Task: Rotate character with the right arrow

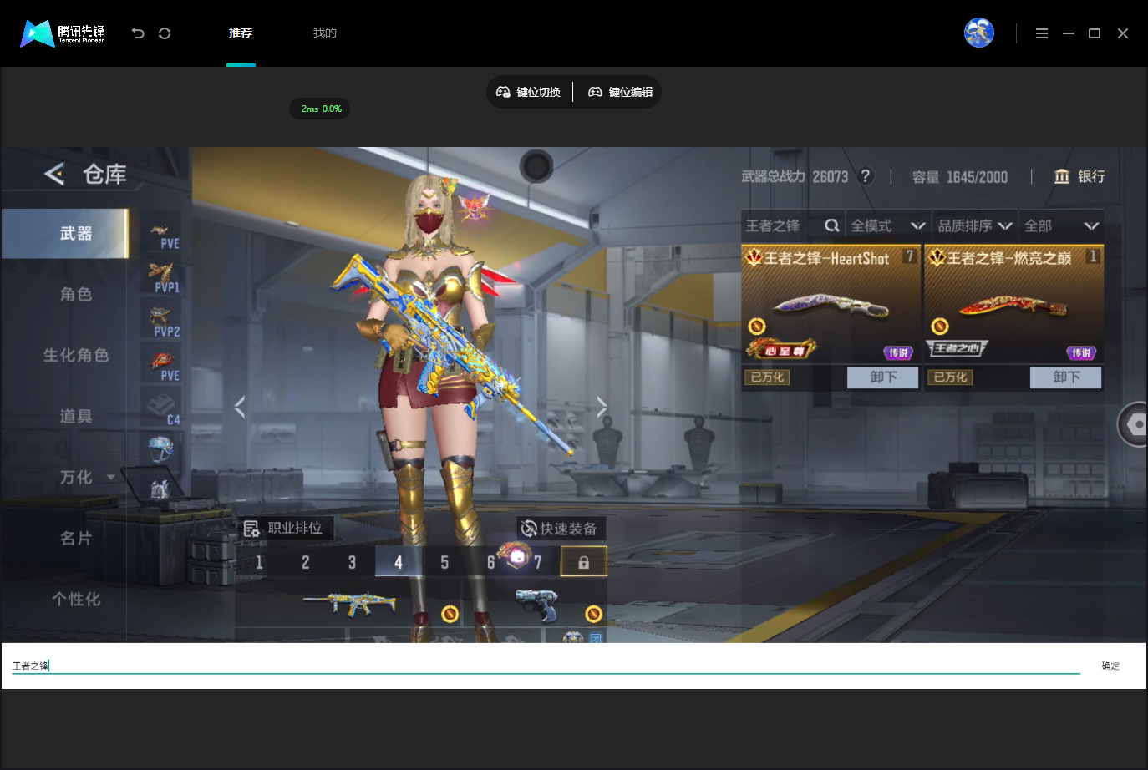Action: coord(602,407)
